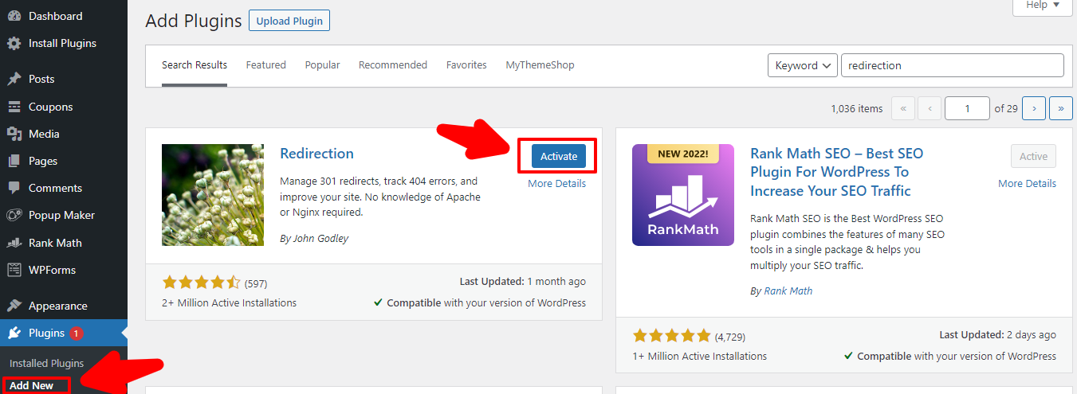The width and height of the screenshot is (1077, 394).
Task: Open John Godley author link
Action: coord(320,238)
